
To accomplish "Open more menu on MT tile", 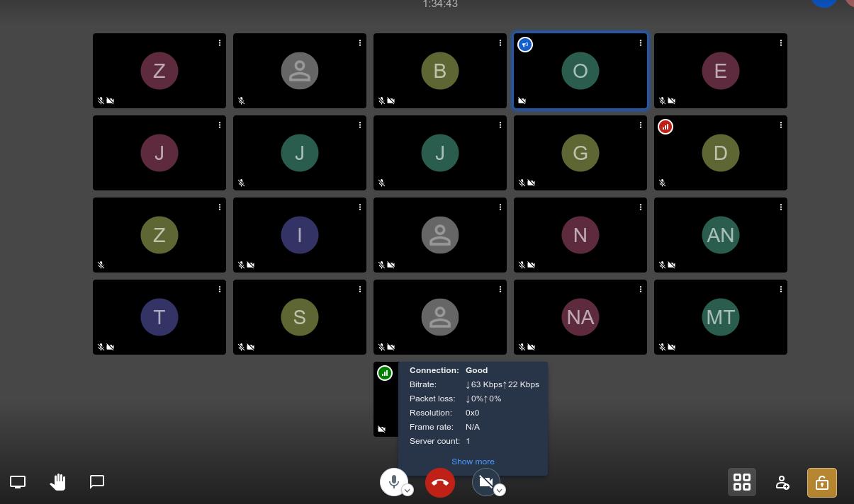I will [x=781, y=290].
